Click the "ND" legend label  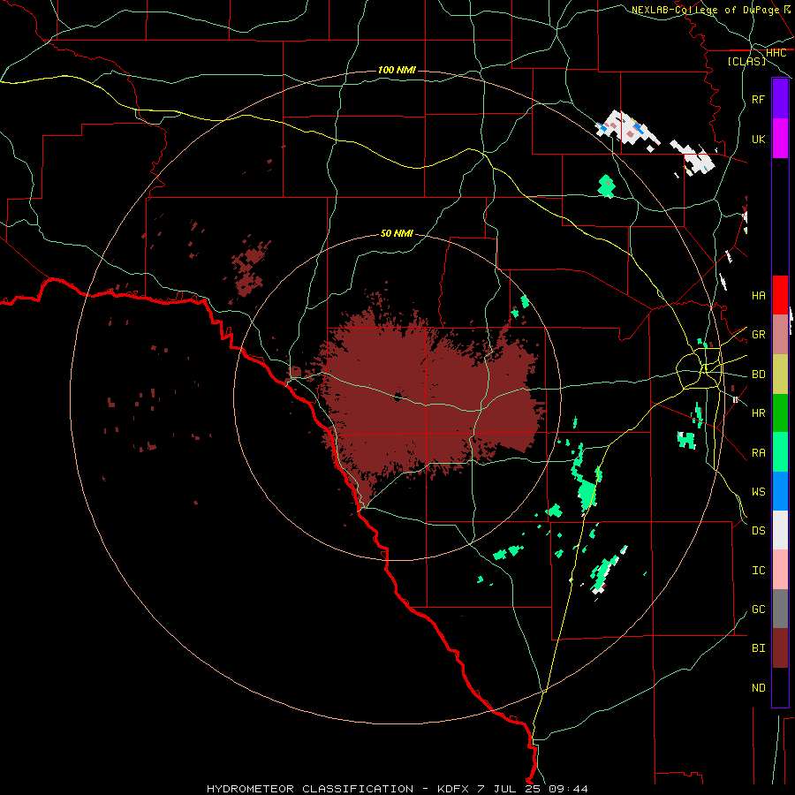click(x=759, y=688)
